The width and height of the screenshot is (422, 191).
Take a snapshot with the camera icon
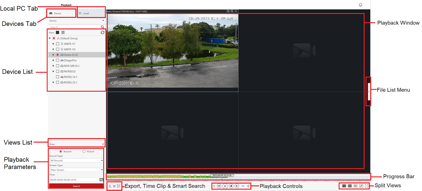tap(228, 11)
